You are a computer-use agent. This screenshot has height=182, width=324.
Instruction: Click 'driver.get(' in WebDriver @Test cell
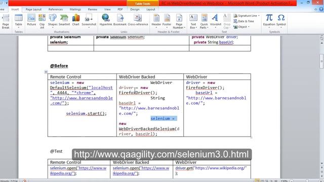[x=184, y=168]
